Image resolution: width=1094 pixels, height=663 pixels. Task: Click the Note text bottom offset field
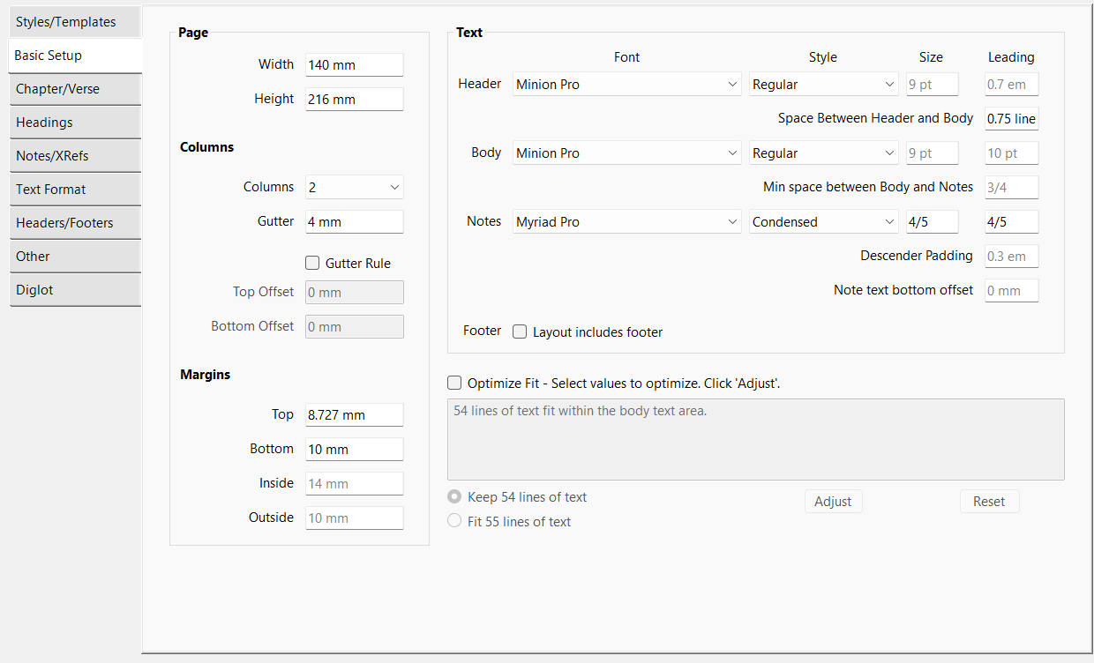tap(1011, 291)
